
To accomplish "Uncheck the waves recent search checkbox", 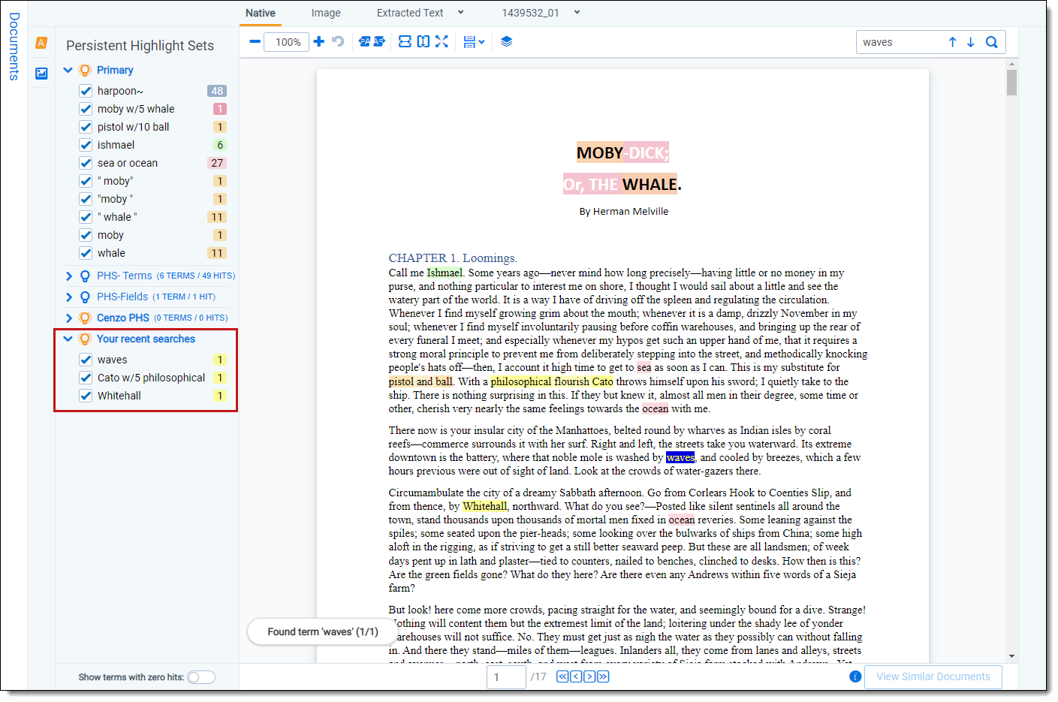I will coord(86,360).
